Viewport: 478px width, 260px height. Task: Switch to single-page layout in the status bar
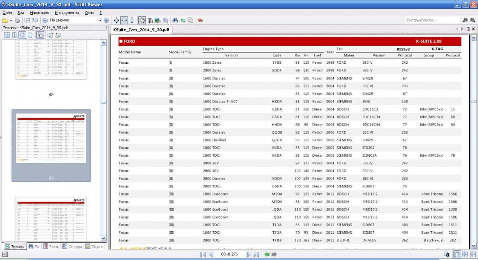click(458, 254)
